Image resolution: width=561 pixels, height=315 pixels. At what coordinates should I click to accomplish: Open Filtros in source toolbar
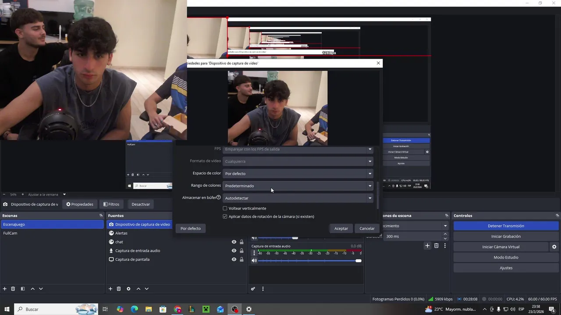click(111, 204)
